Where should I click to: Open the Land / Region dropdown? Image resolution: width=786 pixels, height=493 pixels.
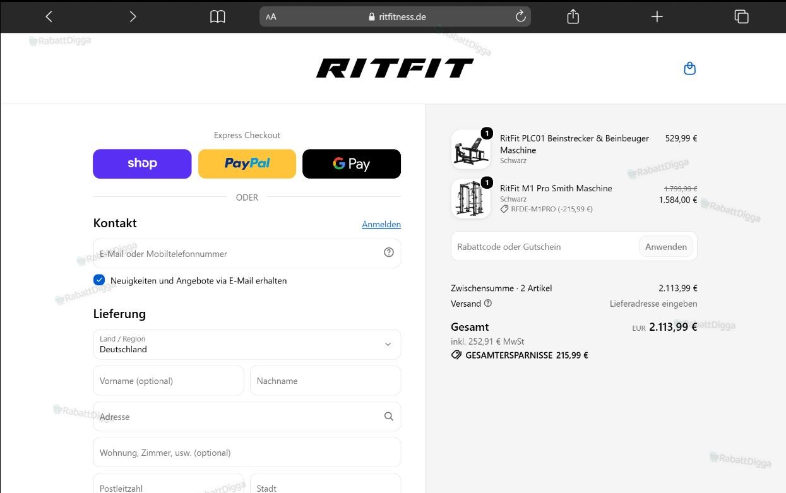pos(247,344)
